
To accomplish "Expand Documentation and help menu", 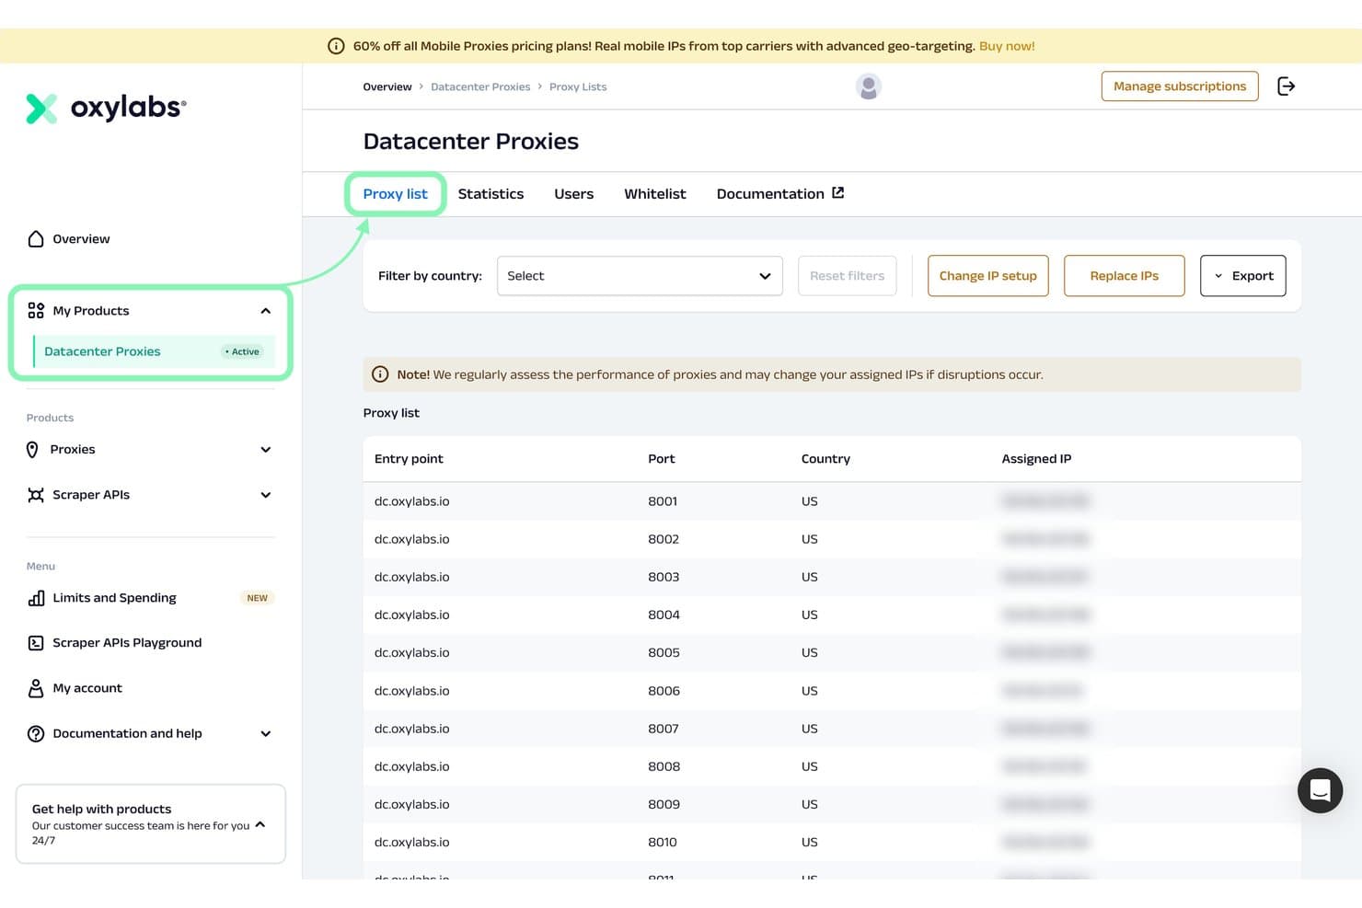I will tap(266, 734).
